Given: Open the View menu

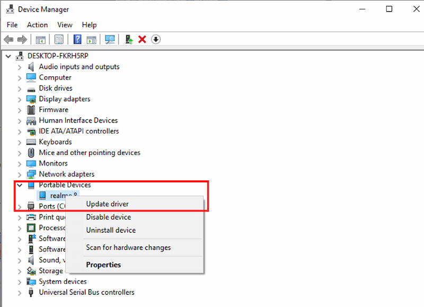Looking at the screenshot, I should [65, 25].
